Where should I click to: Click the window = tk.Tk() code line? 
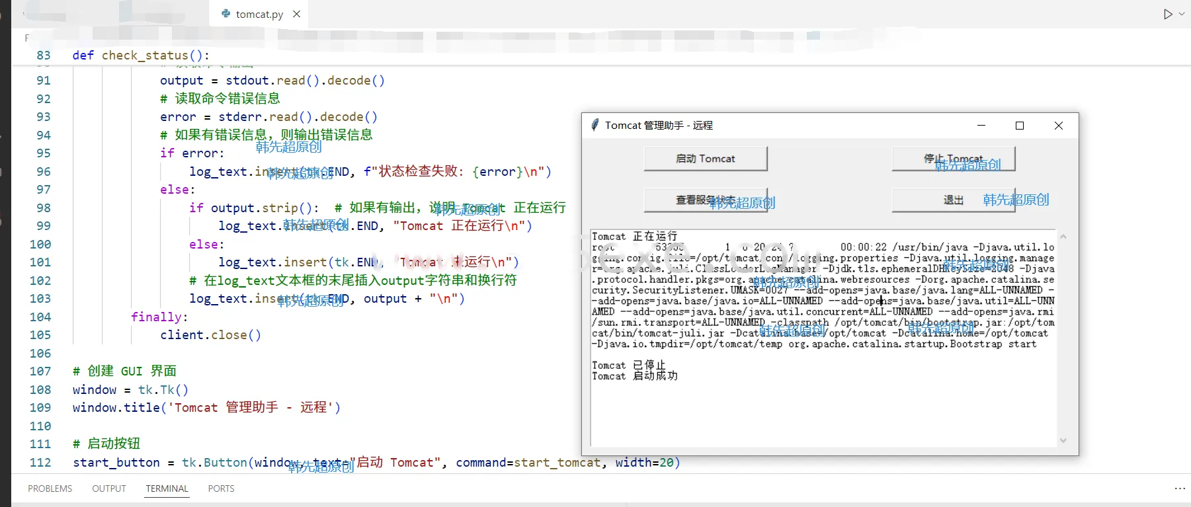click(x=130, y=390)
